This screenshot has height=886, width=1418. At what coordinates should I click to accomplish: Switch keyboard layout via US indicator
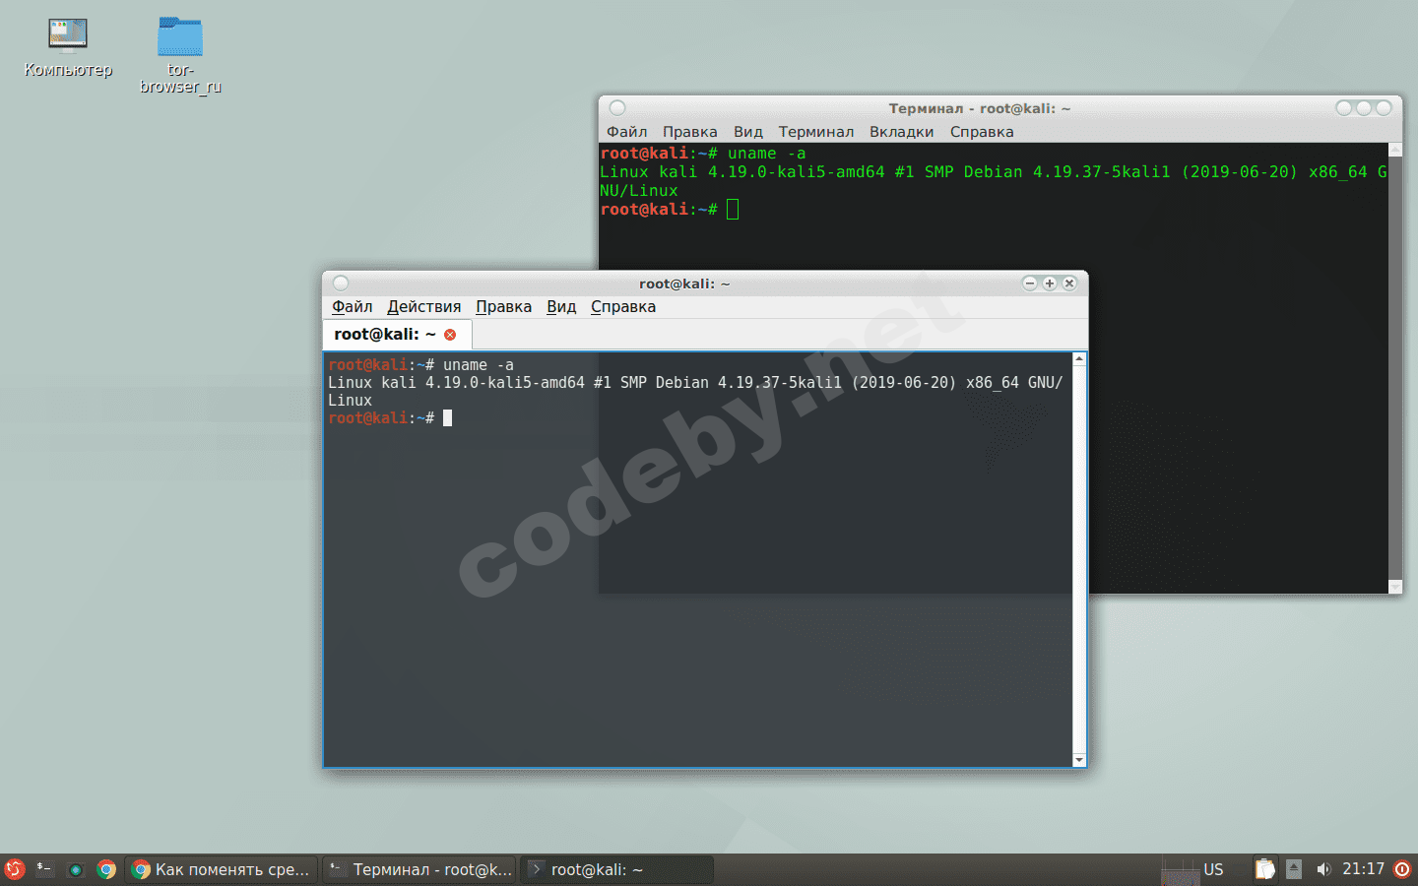[x=1213, y=869]
